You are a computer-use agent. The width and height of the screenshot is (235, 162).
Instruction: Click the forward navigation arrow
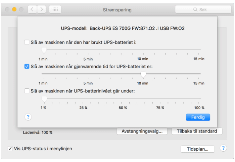[x=42, y=9]
